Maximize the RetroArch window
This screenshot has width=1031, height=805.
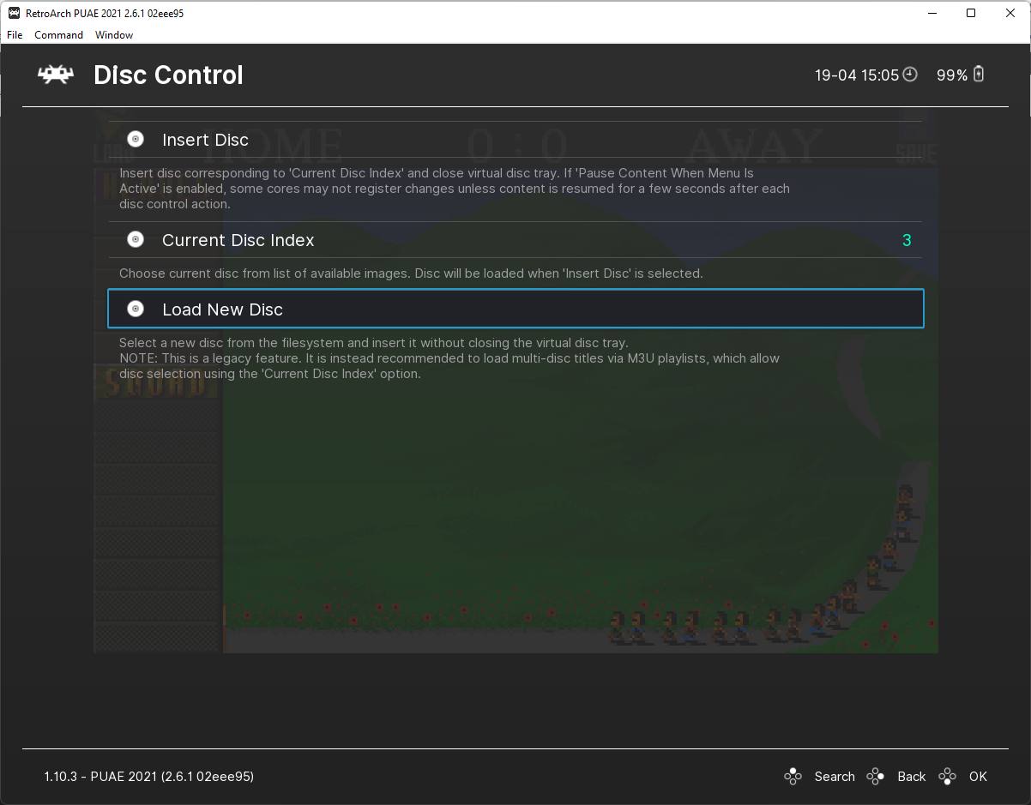coord(970,13)
